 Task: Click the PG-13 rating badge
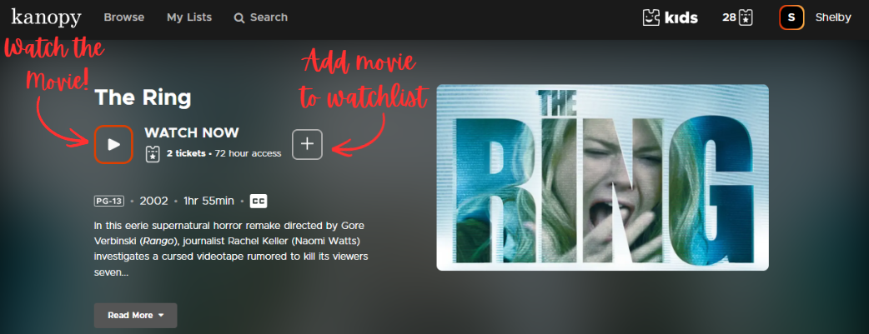point(109,201)
